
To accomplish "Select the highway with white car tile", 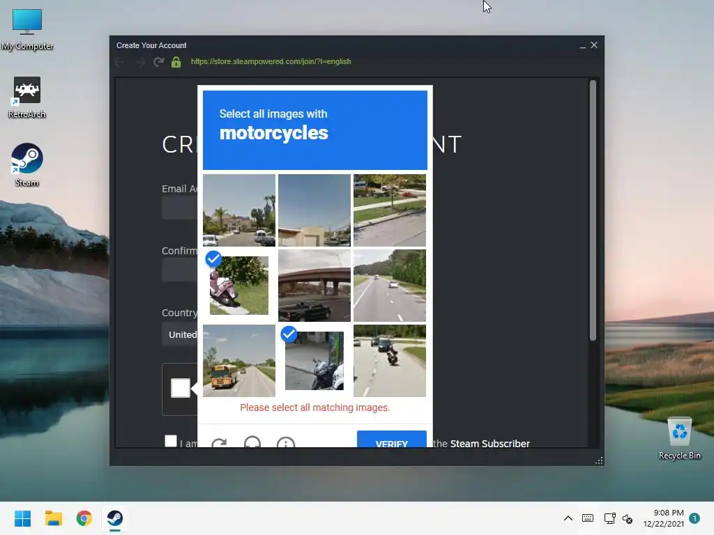I will [390, 285].
